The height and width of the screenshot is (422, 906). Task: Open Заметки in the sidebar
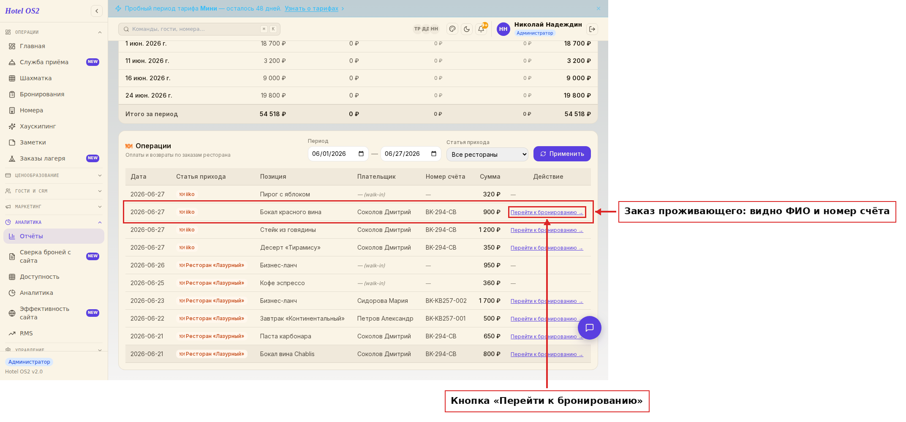tap(54, 142)
